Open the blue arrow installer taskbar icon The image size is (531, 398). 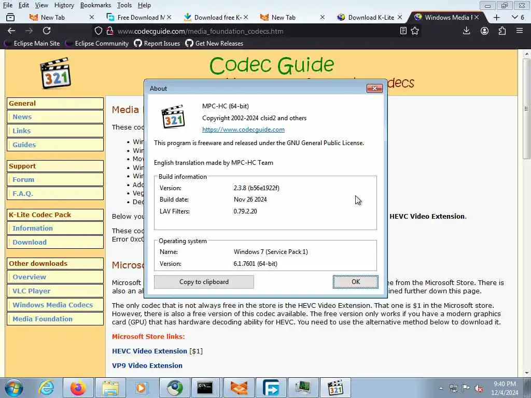point(271,388)
